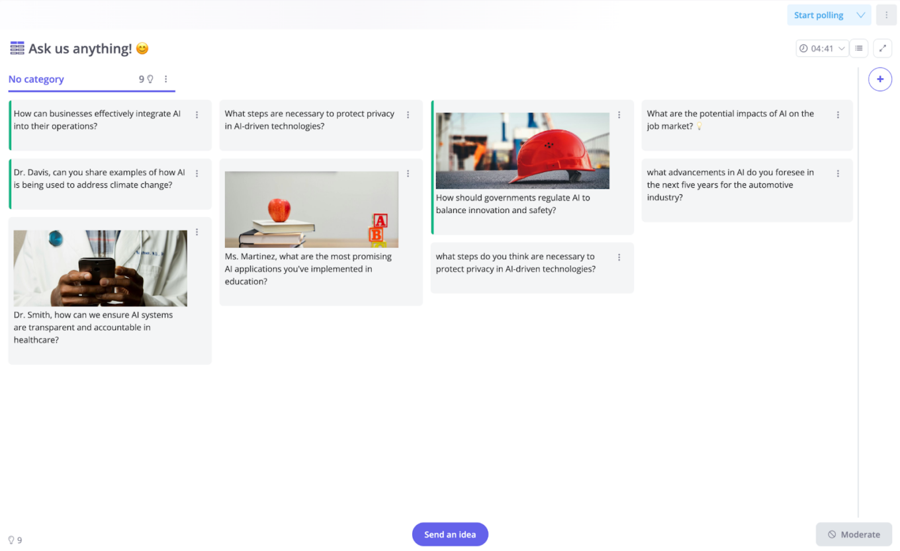The height and width of the screenshot is (551, 900).
Task: Click the Start polling button
Action: 819,15
